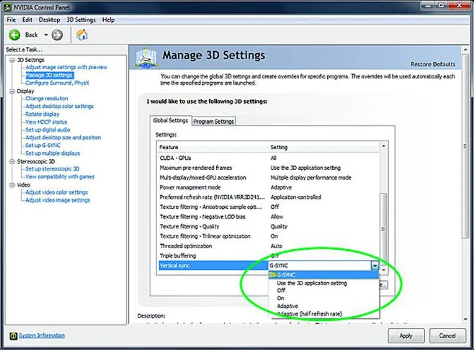Open Rotate display
The image size is (474, 350).
pos(42,114)
